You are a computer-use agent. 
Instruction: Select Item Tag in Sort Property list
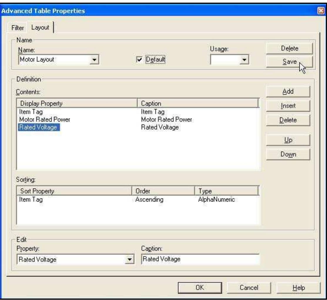point(31,200)
